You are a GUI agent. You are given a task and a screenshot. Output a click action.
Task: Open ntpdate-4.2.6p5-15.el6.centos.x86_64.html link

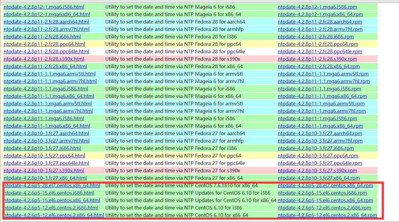click(x=52, y=200)
